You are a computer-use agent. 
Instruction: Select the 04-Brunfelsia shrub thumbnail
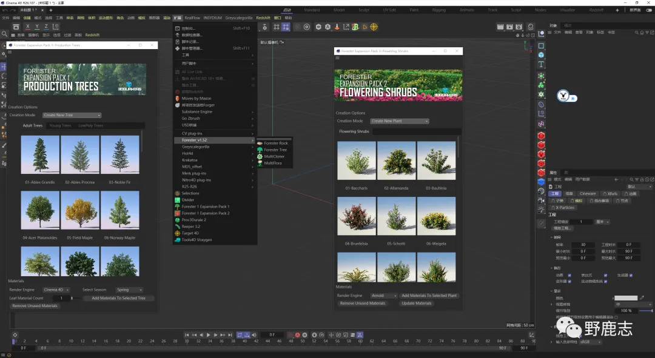[x=357, y=216]
